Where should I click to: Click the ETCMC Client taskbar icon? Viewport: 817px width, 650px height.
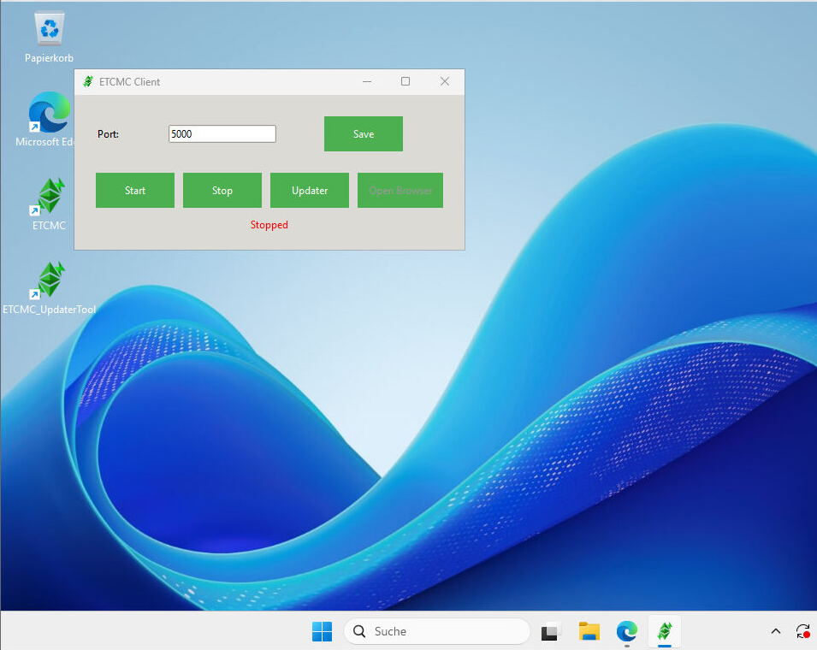664,631
